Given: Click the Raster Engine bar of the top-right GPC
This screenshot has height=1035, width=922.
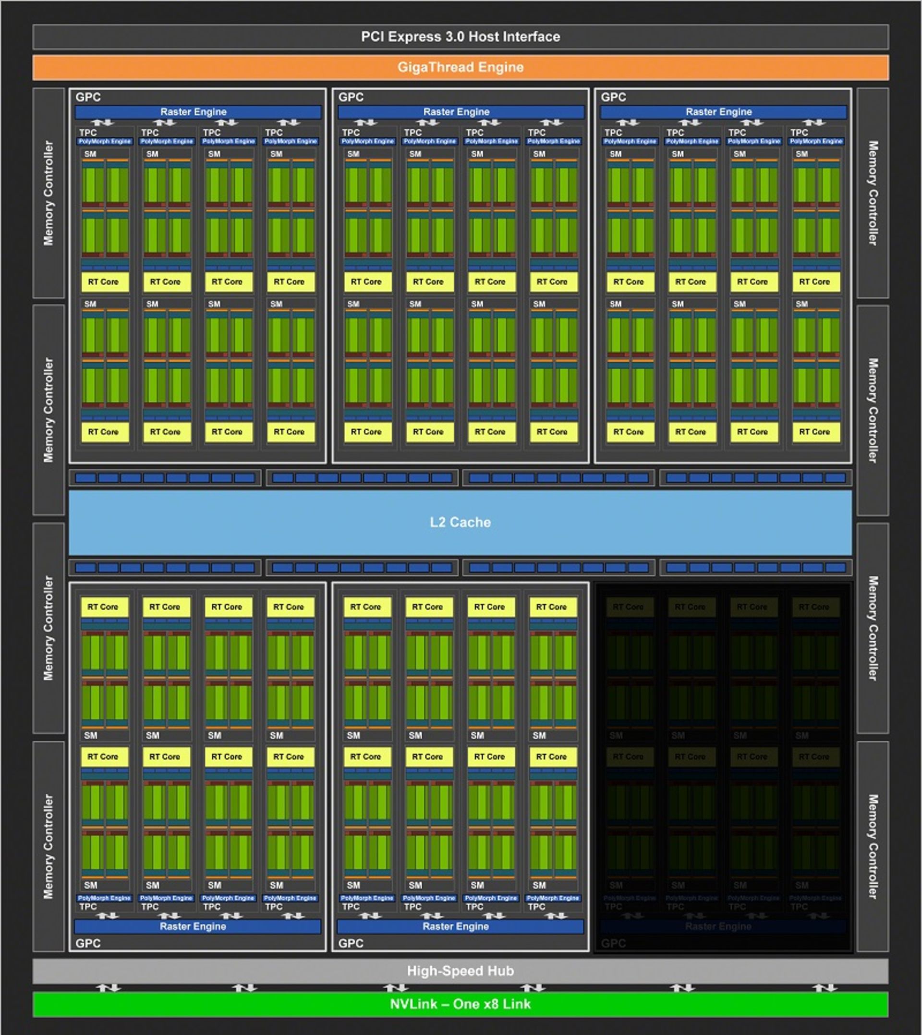Looking at the screenshot, I should pos(723,112).
